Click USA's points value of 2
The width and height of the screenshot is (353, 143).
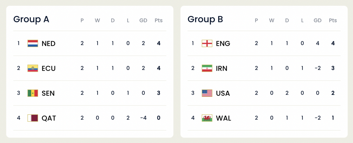(x=333, y=93)
